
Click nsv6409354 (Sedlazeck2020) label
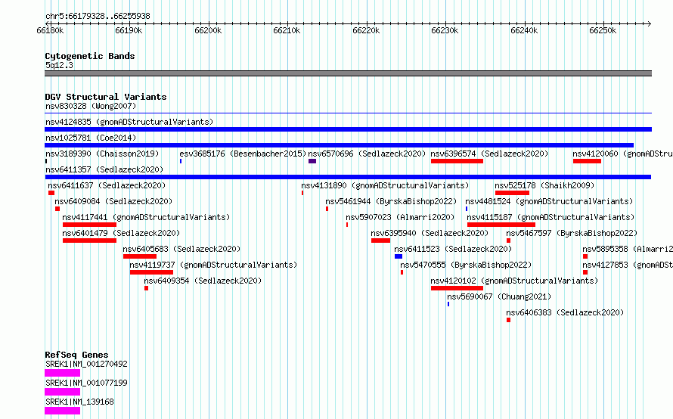203,281
